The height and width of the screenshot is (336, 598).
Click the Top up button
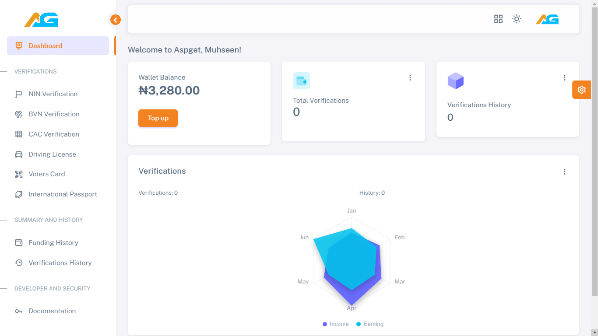coord(158,118)
